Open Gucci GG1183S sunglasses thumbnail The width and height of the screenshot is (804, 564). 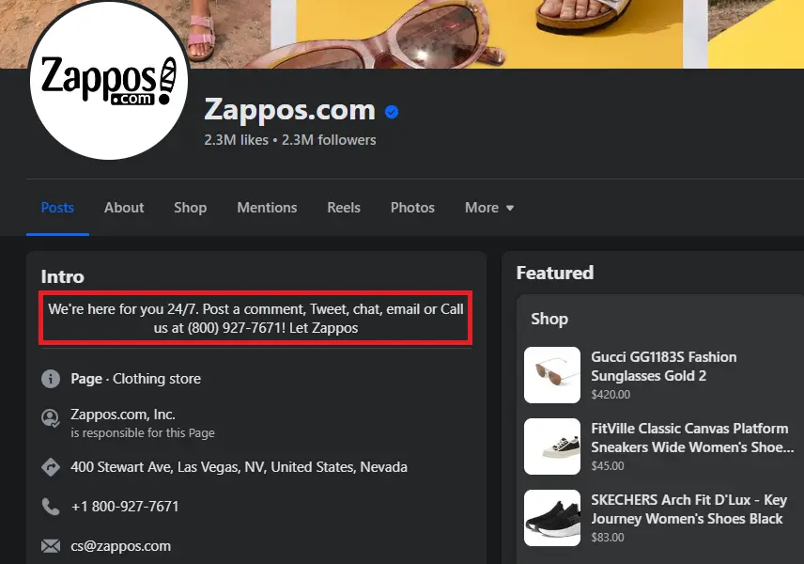click(x=552, y=375)
